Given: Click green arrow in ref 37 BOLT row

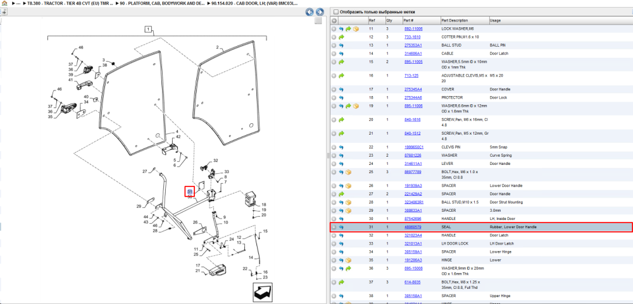Looking at the screenshot, I should pyautogui.click(x=341, y=283).
